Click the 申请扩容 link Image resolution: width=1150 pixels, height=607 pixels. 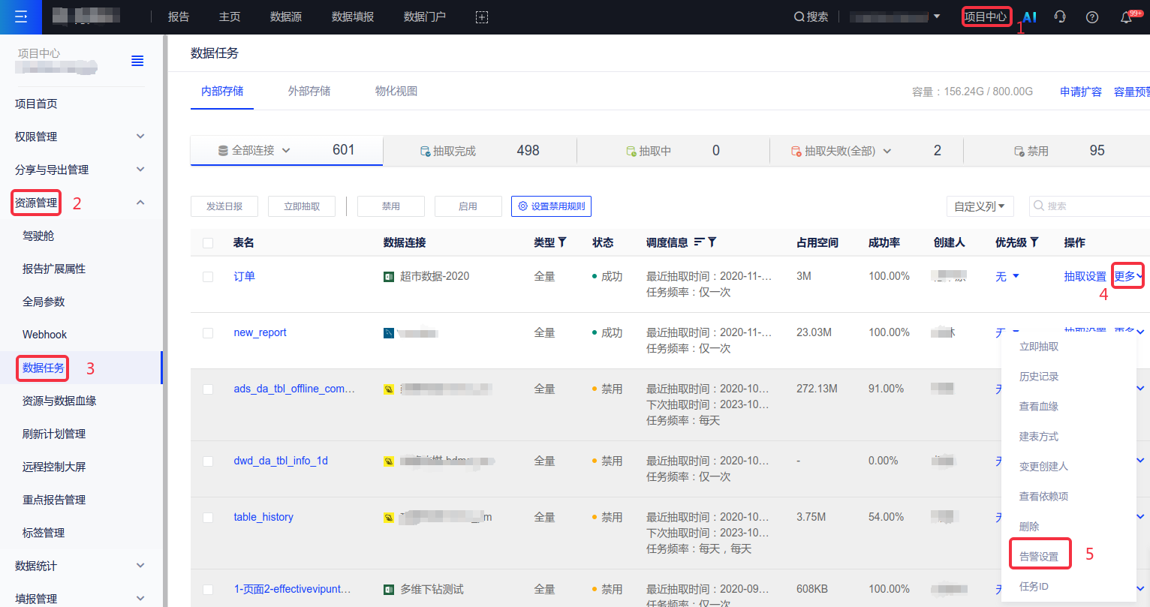tap(1080, 92)
